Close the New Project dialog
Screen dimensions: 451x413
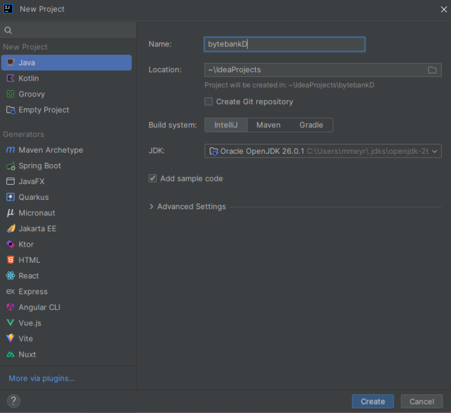444,9
